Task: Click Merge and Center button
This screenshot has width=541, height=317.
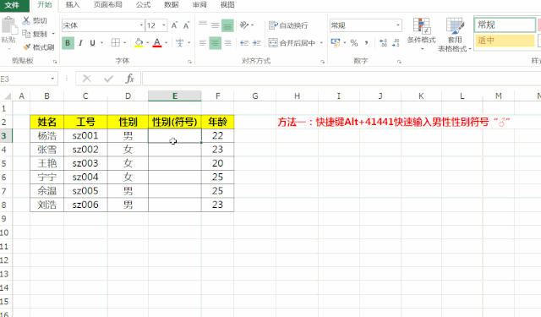Action: (x=292, y=43)
